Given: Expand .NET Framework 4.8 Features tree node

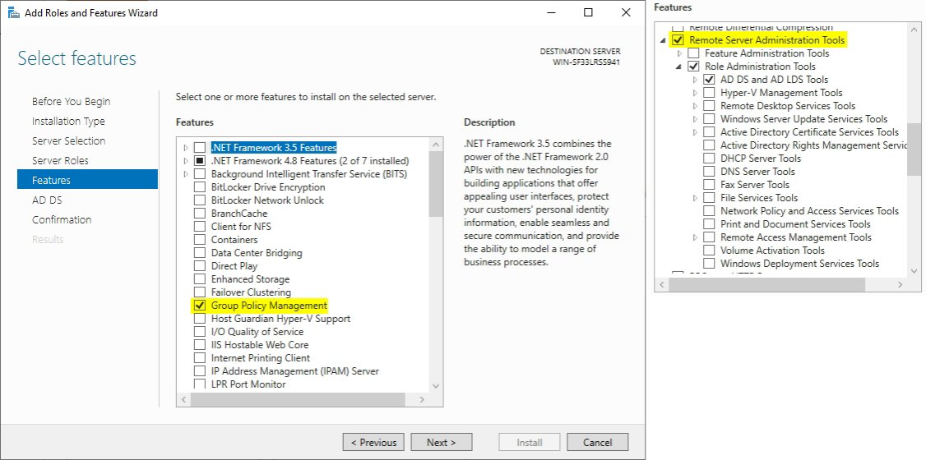Looking at the screenshot, I should coord(186,161).
